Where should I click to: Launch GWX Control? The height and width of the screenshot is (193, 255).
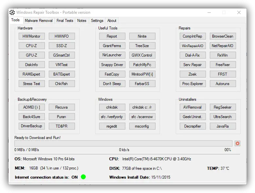click(142, 55)
